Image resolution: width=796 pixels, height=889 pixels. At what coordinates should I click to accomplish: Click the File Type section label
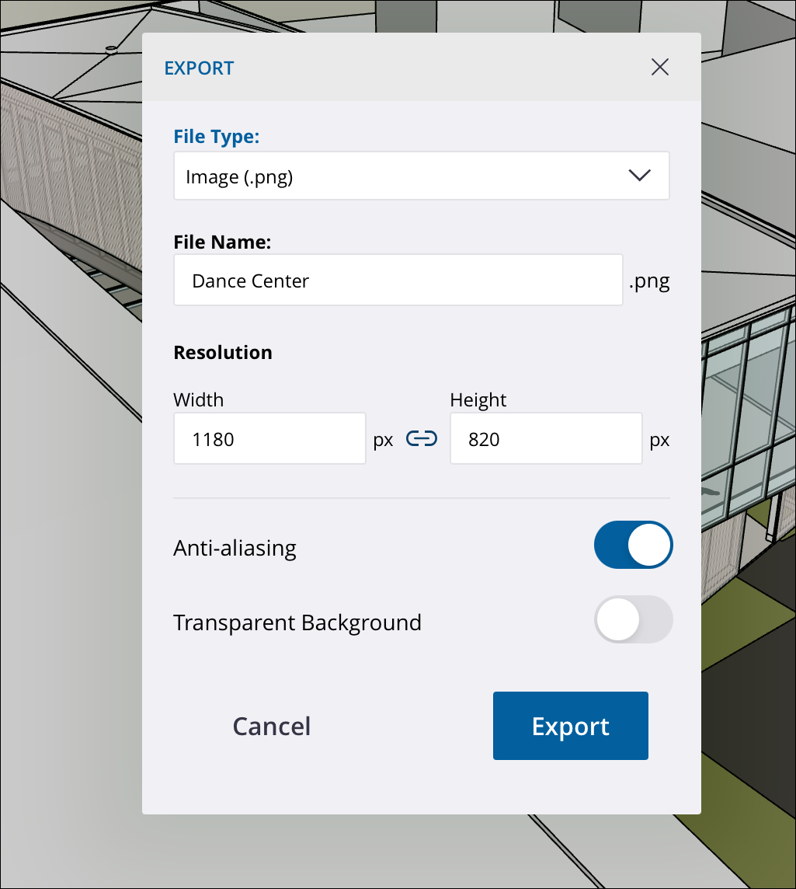216,136
